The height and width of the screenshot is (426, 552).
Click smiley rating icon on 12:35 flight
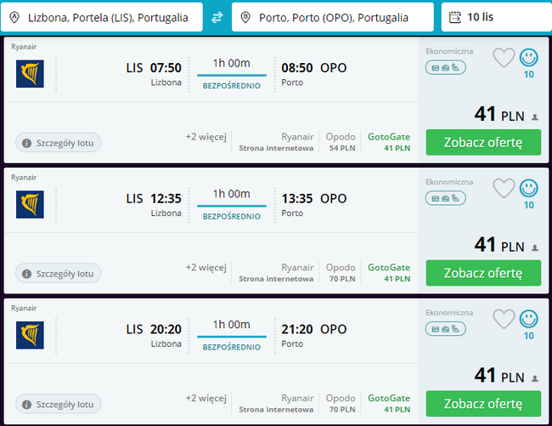(528, 188)
